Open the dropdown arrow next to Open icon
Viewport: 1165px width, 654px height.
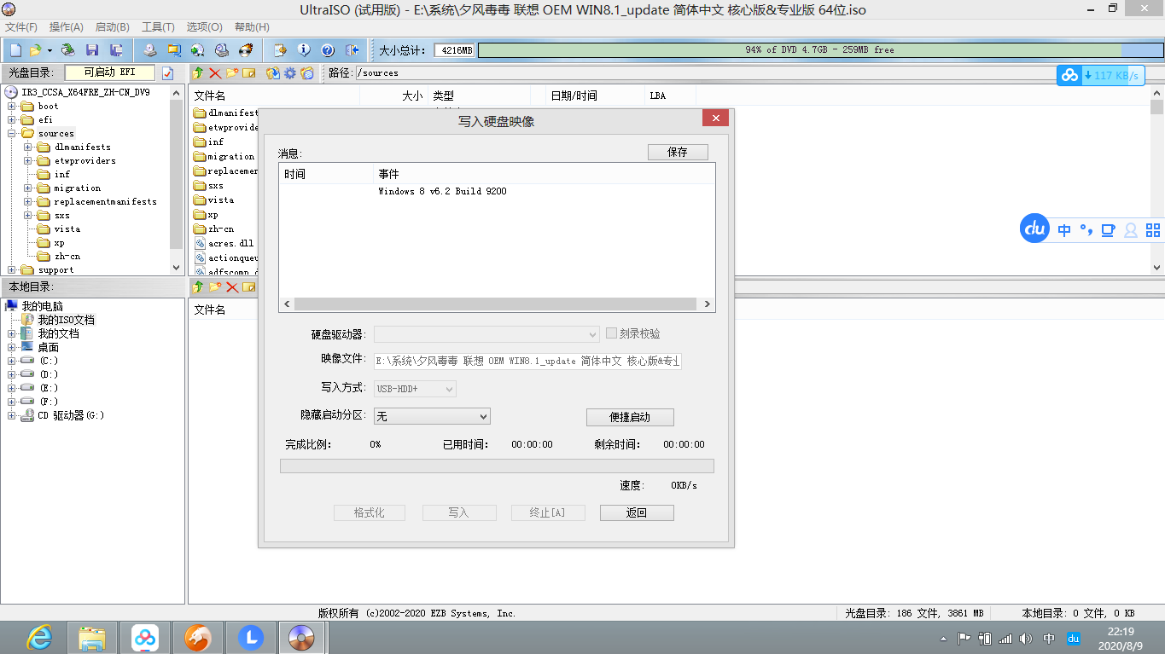tap(50, 50)
